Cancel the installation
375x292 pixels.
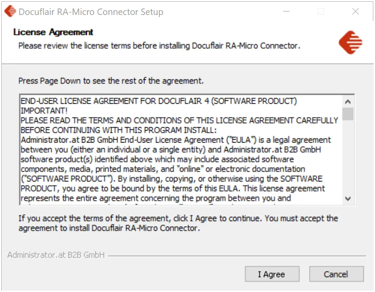pyautogui.click(x=336, y=274)
